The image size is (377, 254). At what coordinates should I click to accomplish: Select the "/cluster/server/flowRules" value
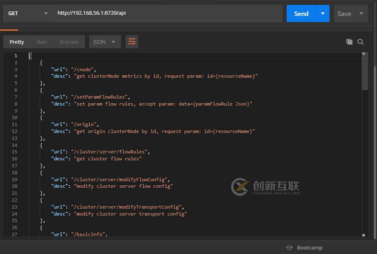pyautogui.click(x=109, y=152)
